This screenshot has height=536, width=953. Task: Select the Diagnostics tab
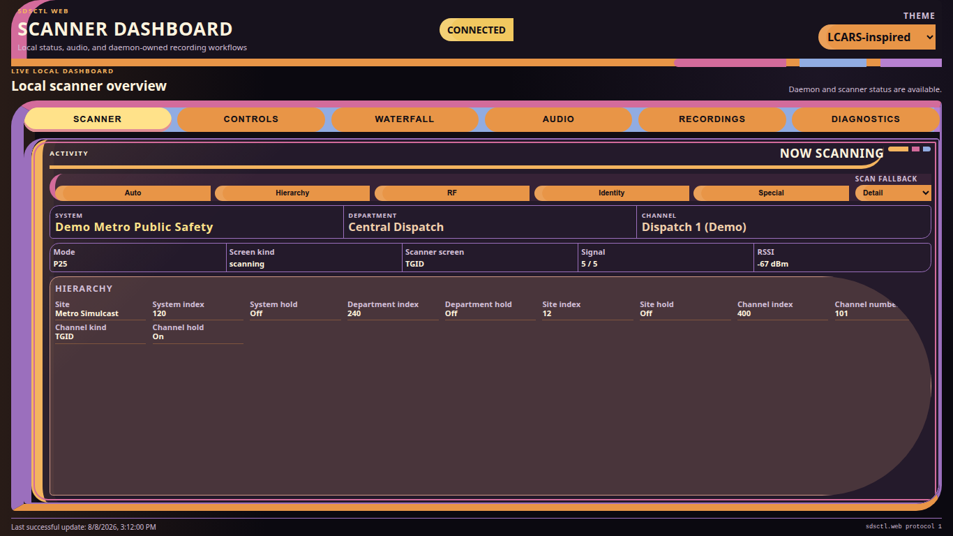pos(866,119)
